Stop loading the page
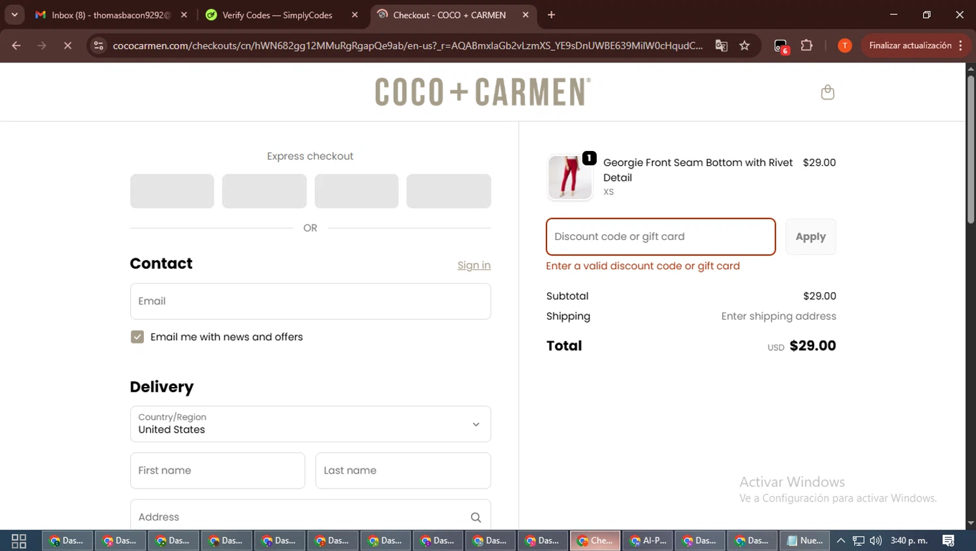The image size is (976, 551). [67, 46]
